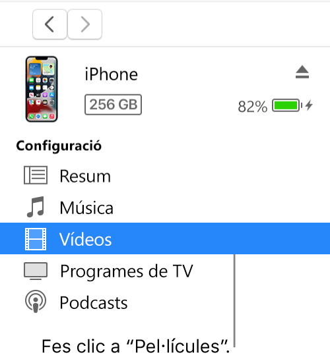Viewport: 330px width, 361px height.
Task: Select the Vídeos sidebar entry
Action: click(x=165, y=238)
